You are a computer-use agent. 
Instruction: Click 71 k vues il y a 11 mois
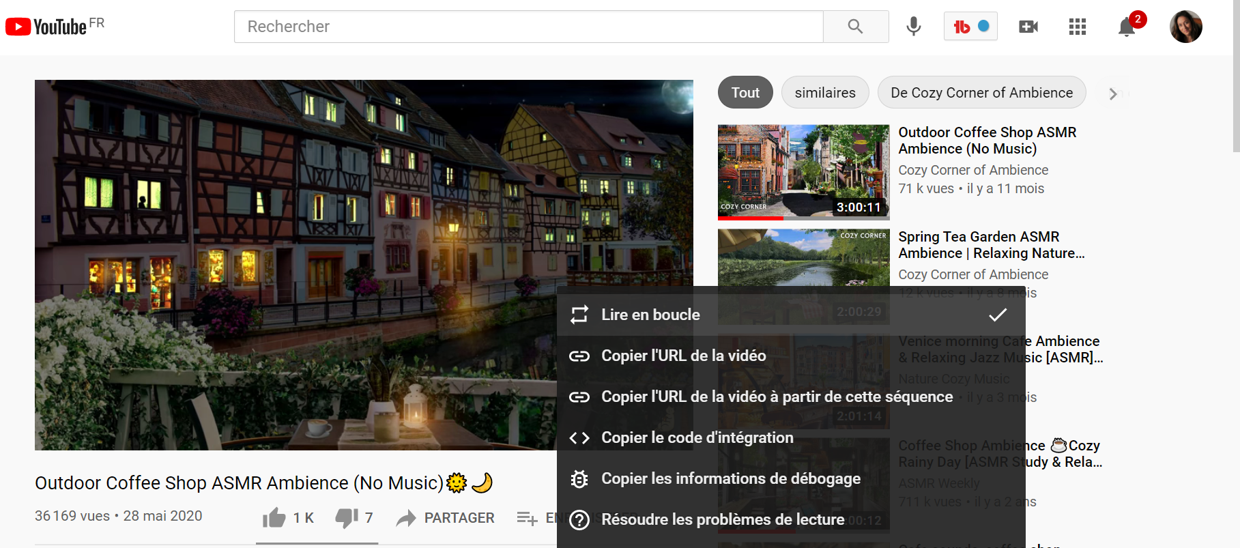point(971,188)
